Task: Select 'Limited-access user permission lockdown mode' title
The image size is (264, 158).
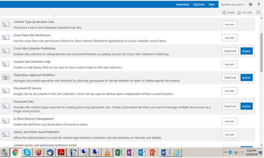Action: [x=45, y=145]
